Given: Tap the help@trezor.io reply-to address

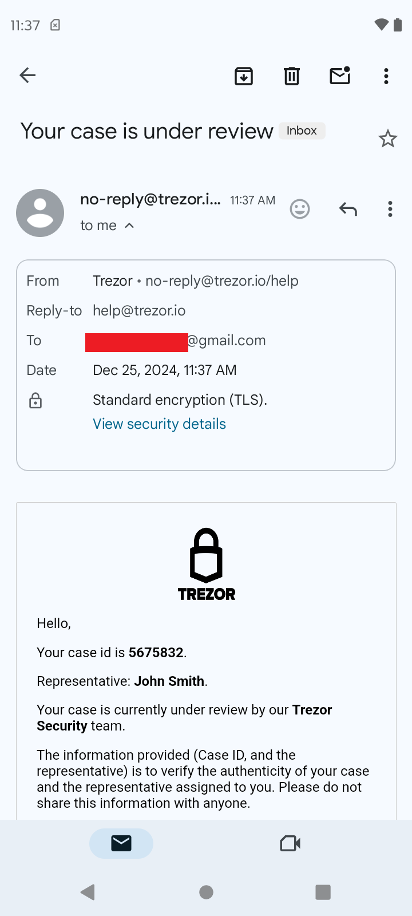Looking at the screenshot, I should pyautogui.click(x=139, y=310).
